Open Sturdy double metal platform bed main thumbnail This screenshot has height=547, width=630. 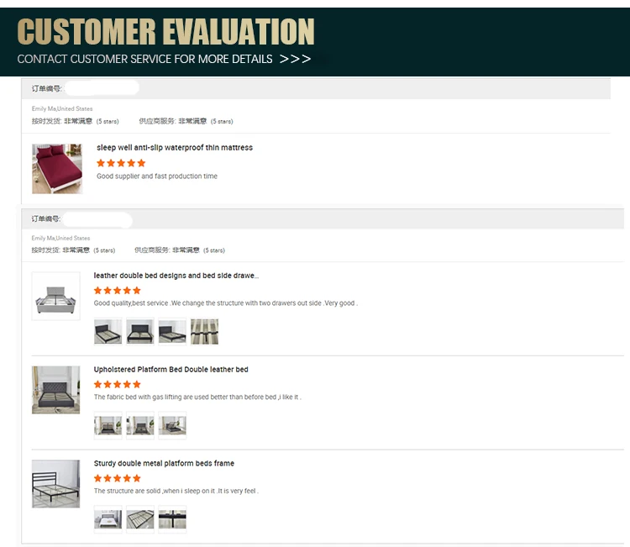[x=55, y=484]
